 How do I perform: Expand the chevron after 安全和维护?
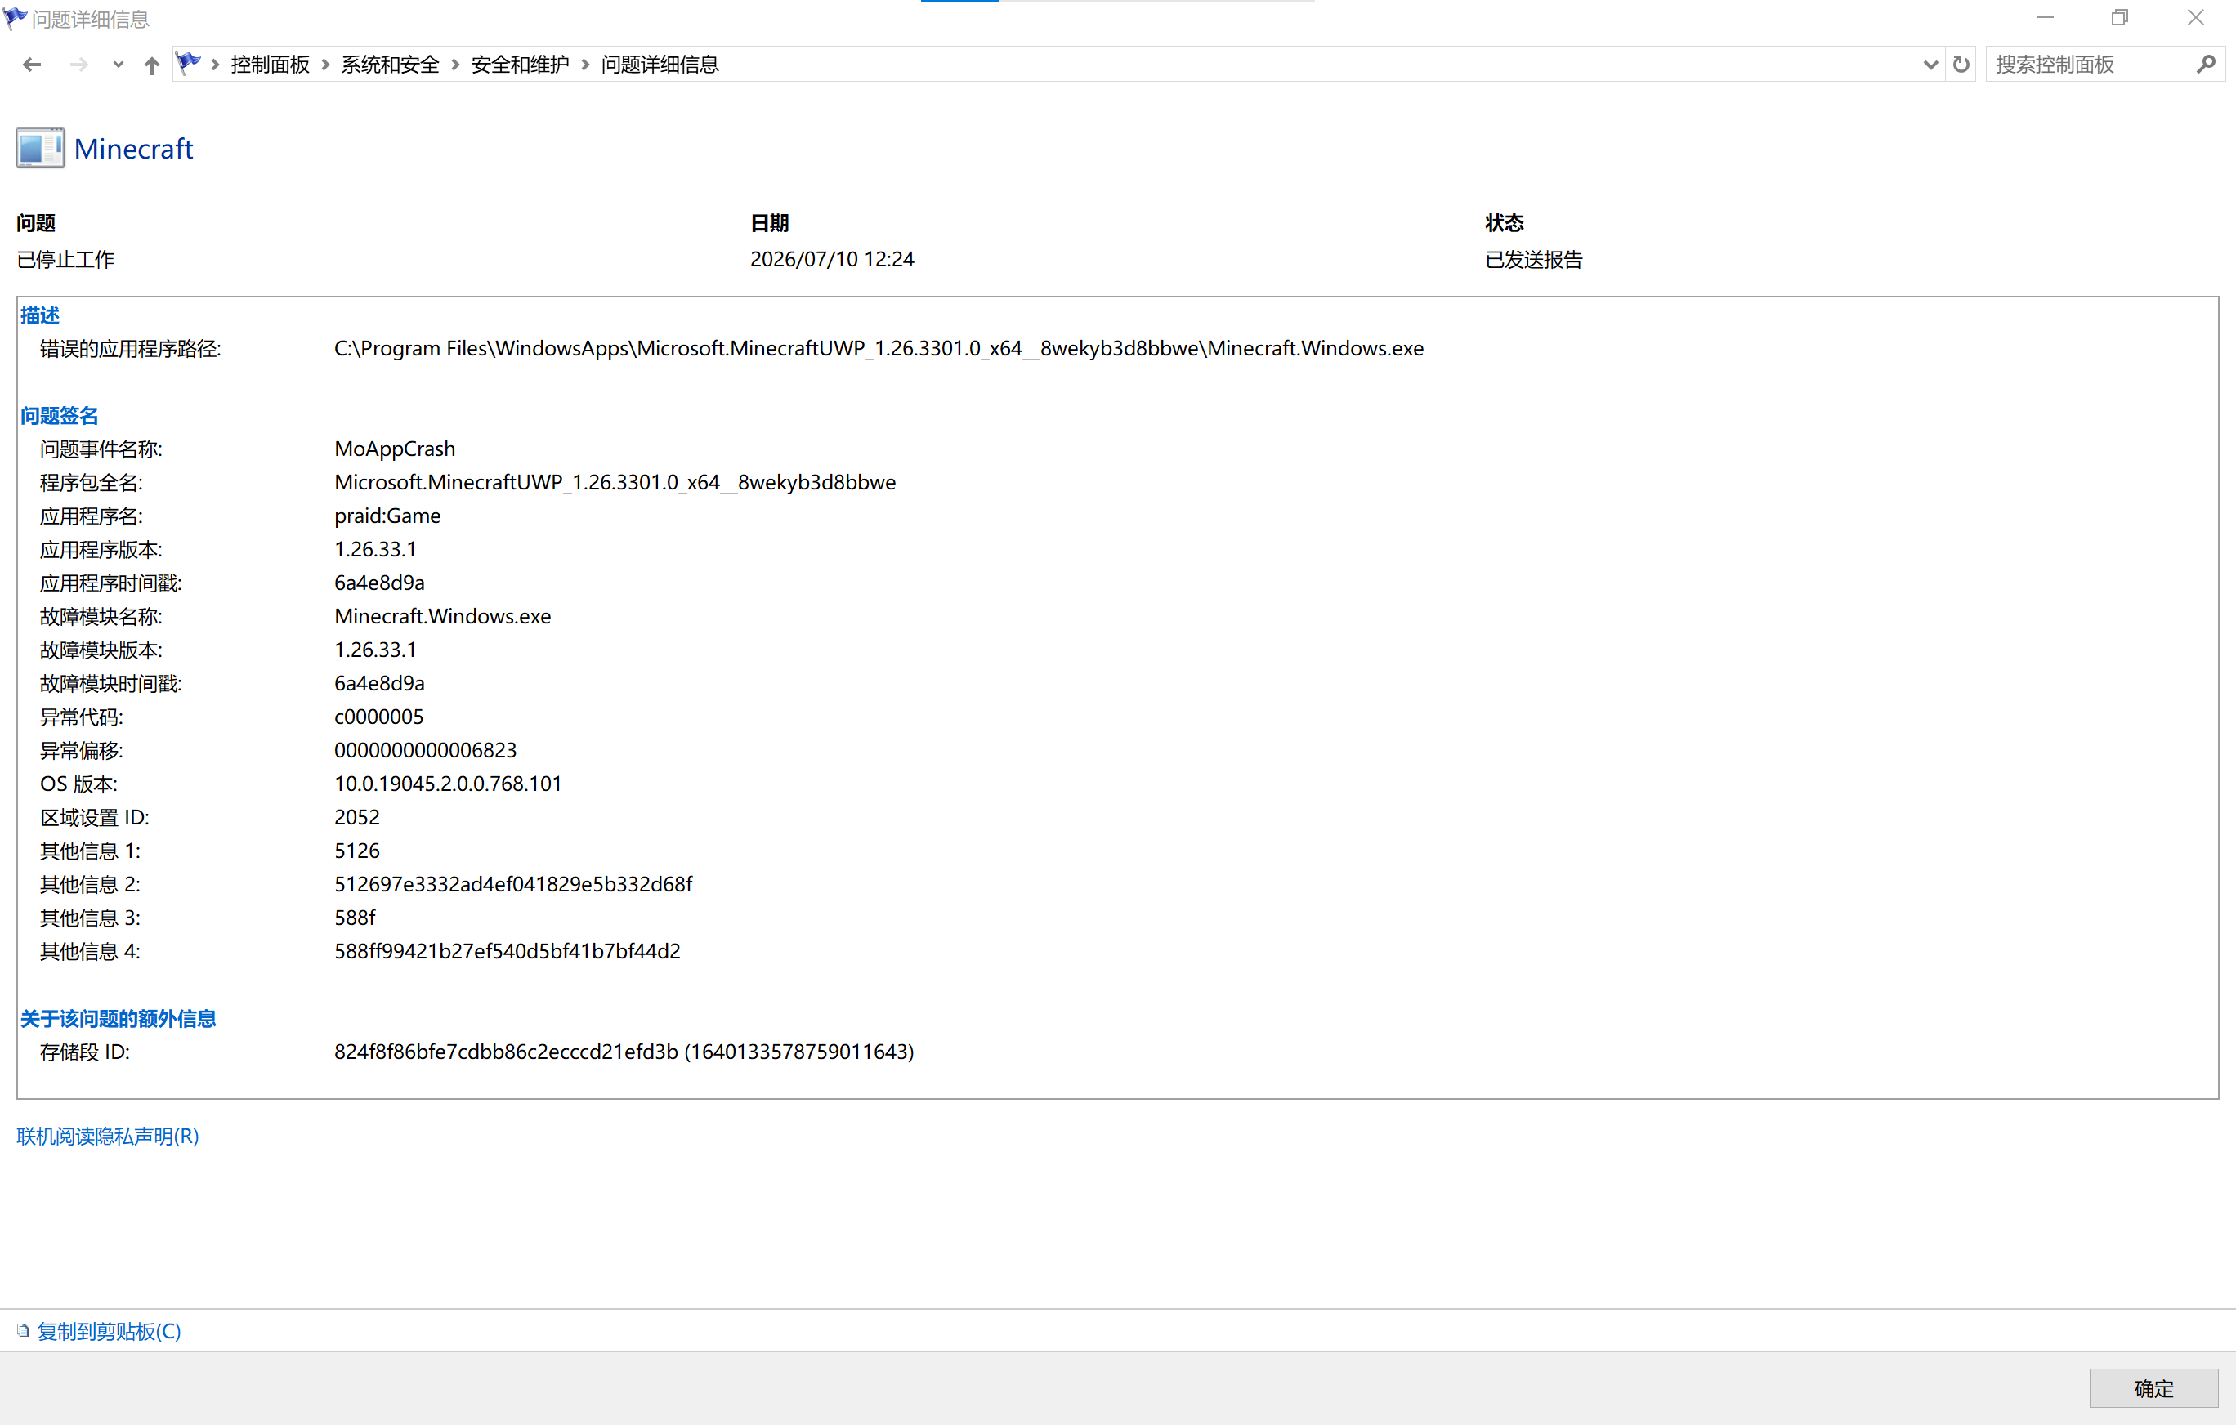coord(585,64)
